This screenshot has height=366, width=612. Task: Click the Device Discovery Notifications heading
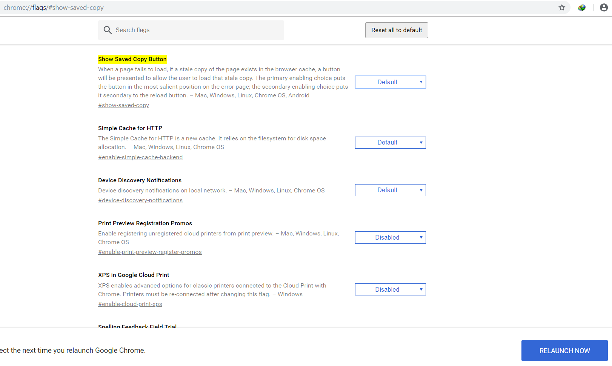[140, 180]
